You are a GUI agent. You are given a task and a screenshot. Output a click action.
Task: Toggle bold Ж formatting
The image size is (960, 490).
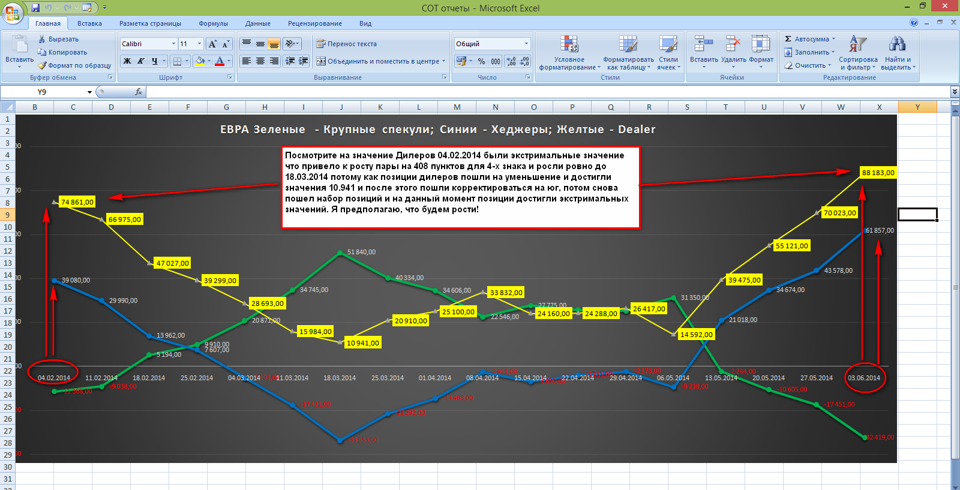click(127, 61)
